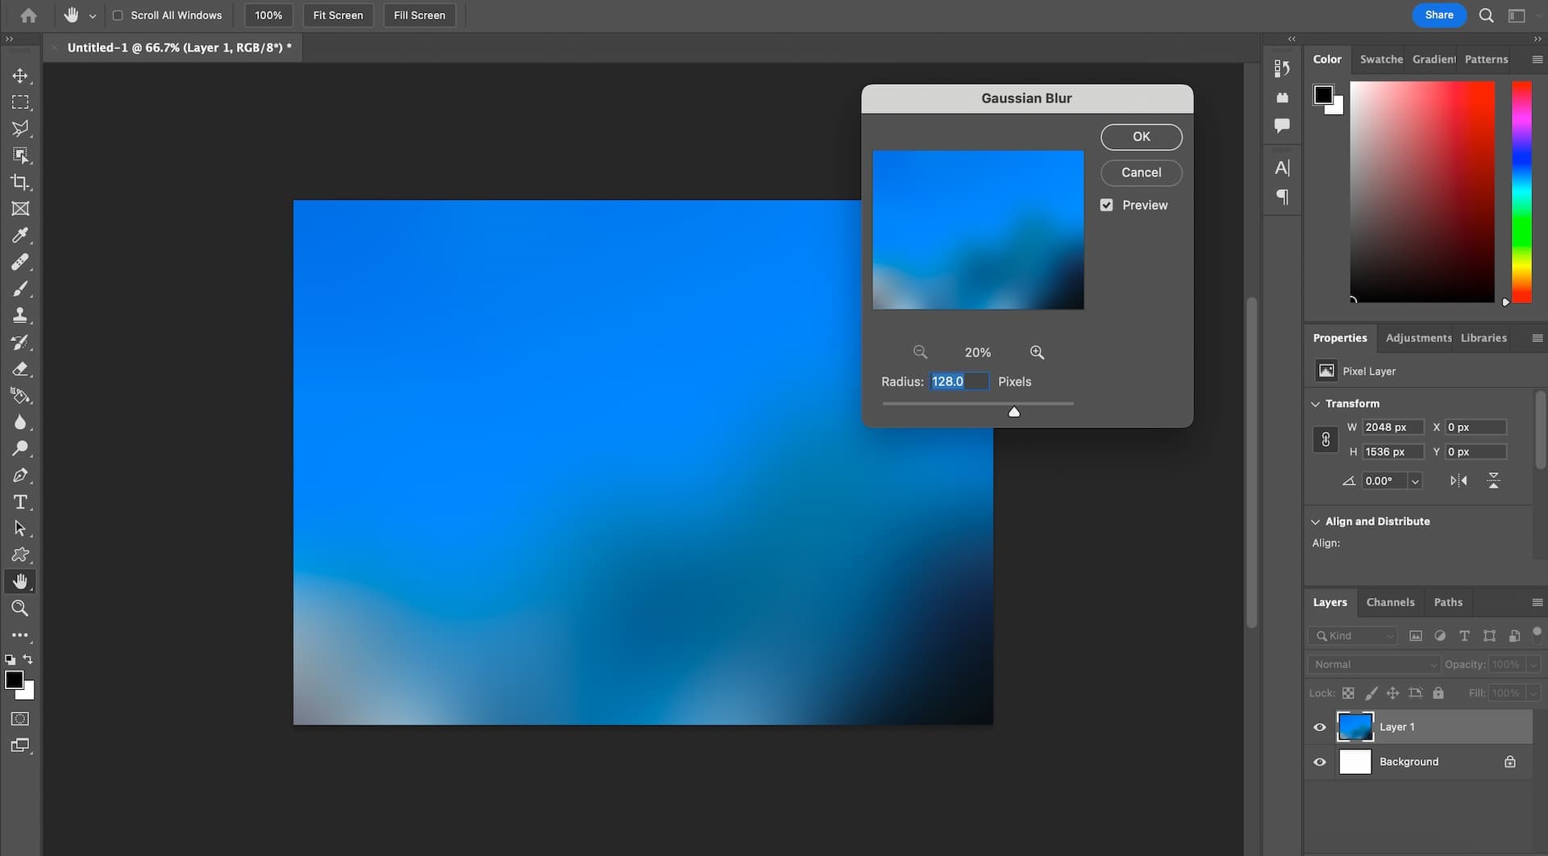
Task: Open the Normal blend mode dropdown
Action: [1374, 664]
